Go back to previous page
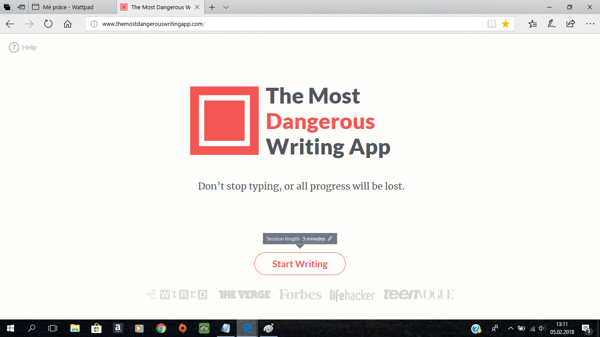This screenshot has width=600, height=337. pyautogui.click(x=10, y=24)
